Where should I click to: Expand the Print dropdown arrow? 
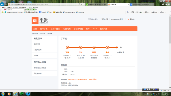[x=143, y=12]
